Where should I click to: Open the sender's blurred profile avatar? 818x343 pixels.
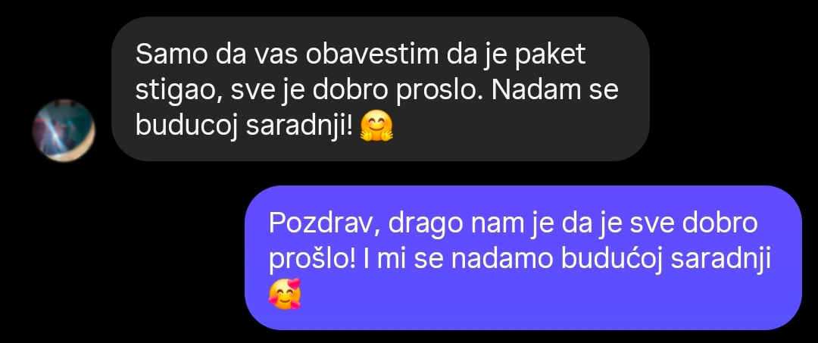point(64,130)
